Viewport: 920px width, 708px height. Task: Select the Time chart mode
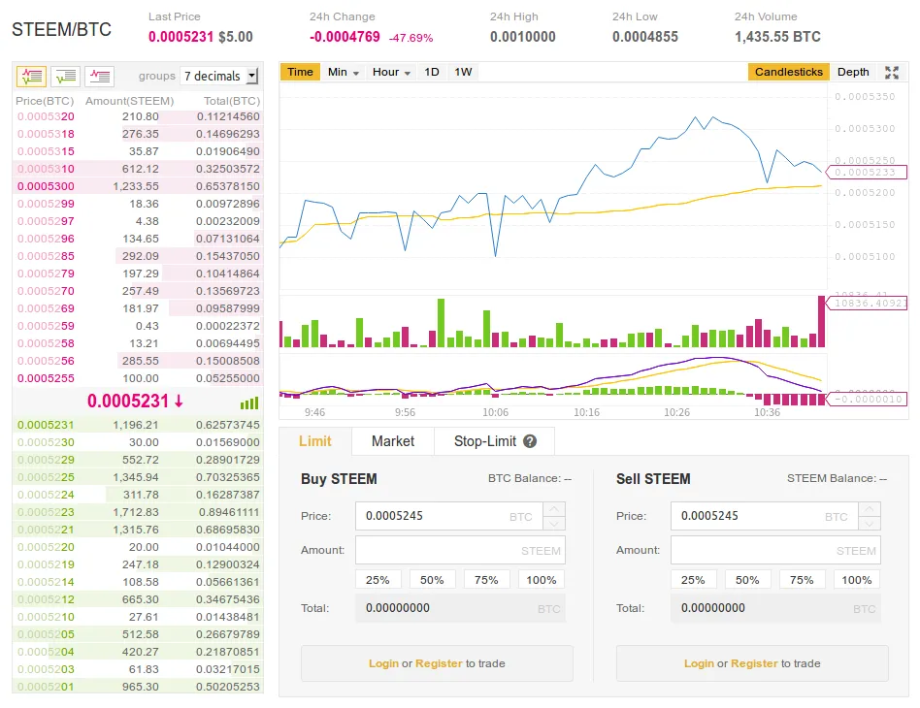click(x=300, y=72)
